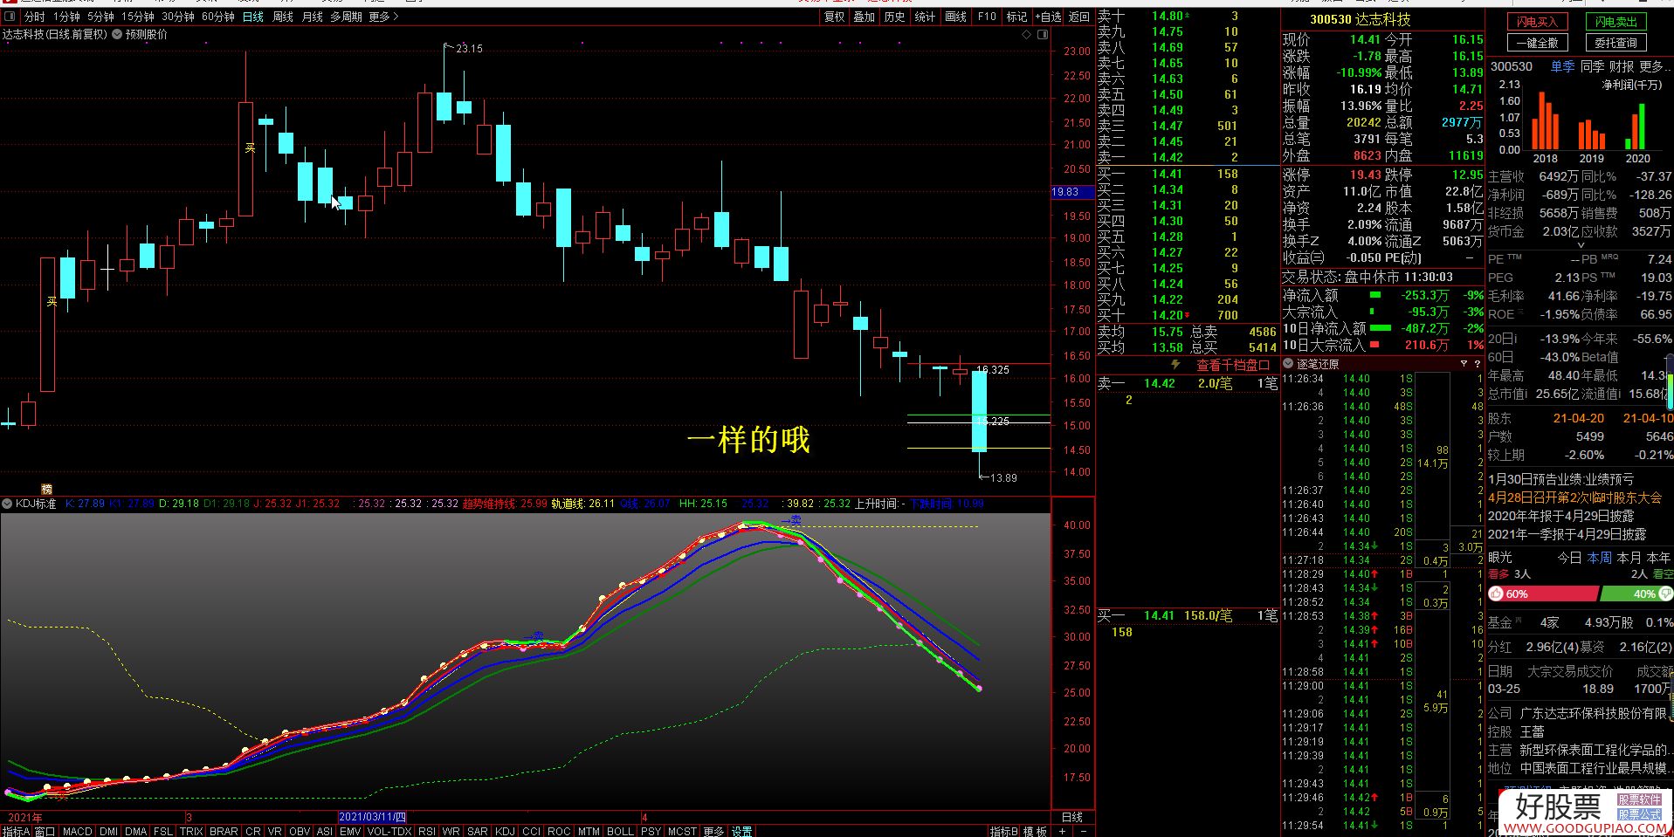
Task: Select the 5分钟 period
Action: (100, 17)
